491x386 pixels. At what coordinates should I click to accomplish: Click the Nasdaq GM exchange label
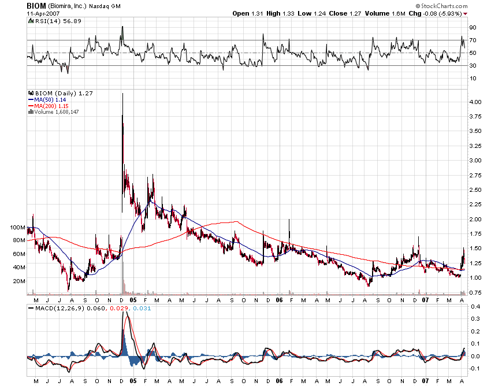tap(105, 6)
